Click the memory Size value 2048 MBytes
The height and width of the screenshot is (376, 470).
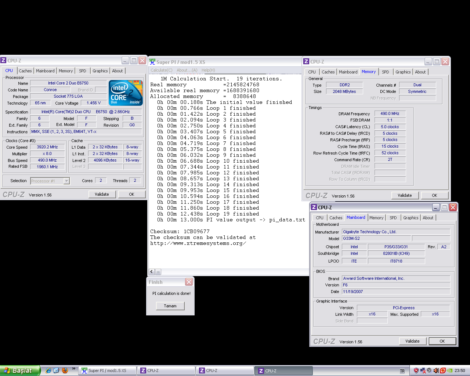[x=344, y=91]
